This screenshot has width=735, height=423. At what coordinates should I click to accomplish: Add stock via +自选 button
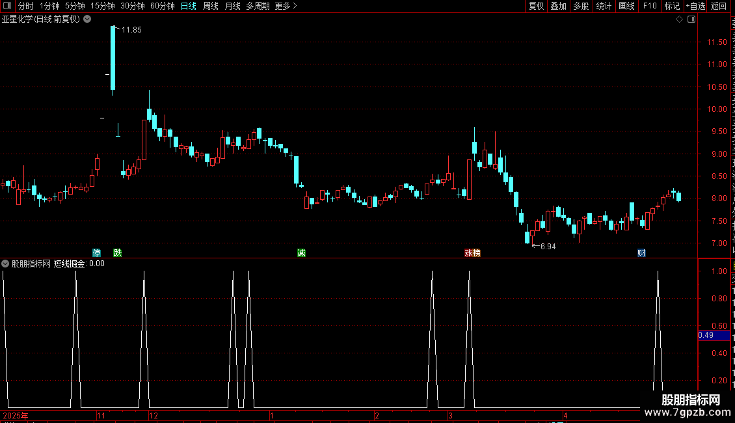[695, 6]
